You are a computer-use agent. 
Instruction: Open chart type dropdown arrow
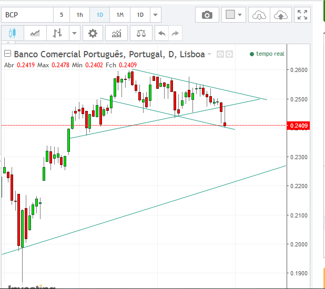(x=74, y=33)
